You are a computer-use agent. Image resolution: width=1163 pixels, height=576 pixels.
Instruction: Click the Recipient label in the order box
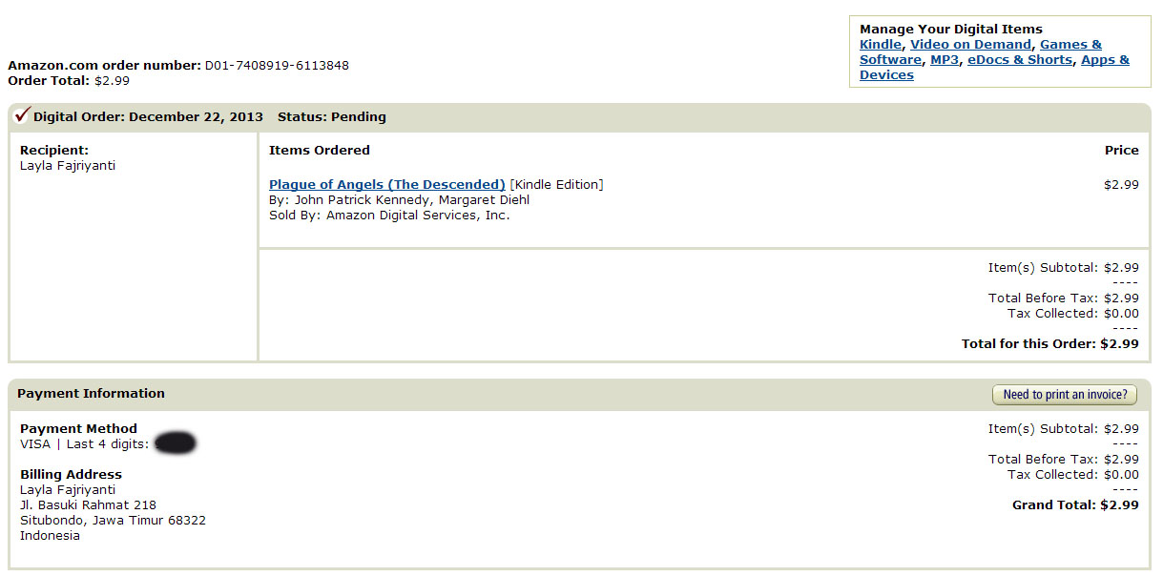point(53,151)
